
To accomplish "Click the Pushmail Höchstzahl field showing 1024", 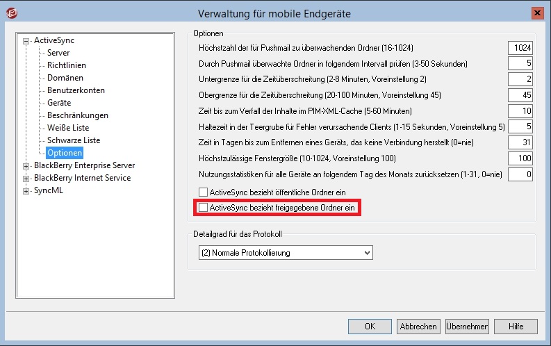I will click(520, 48).
